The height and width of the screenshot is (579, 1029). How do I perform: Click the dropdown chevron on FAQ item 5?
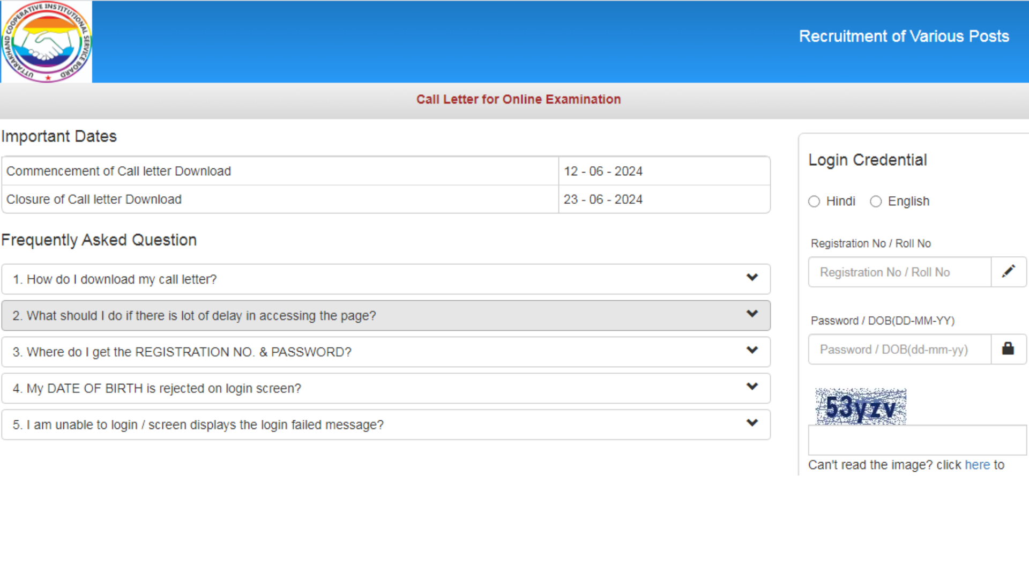(752, 423)
